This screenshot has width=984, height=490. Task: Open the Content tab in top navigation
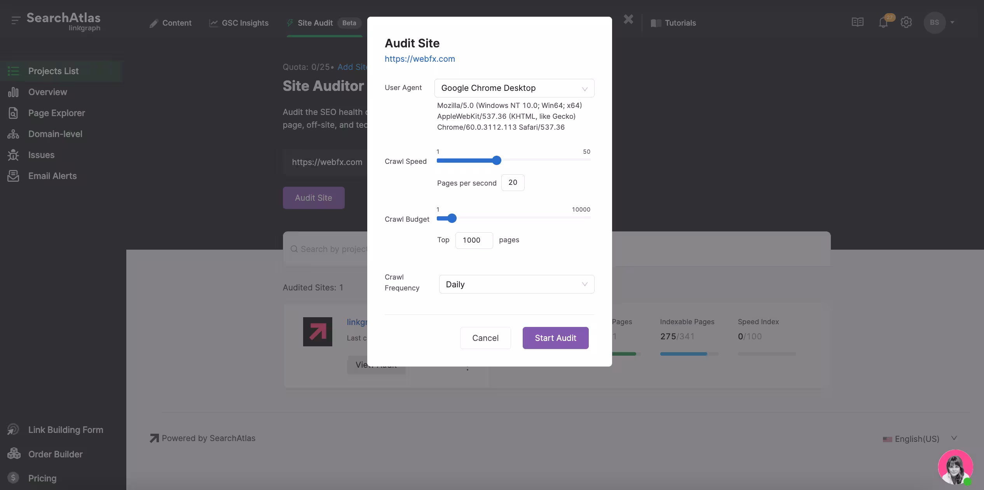tap(177, 23)
